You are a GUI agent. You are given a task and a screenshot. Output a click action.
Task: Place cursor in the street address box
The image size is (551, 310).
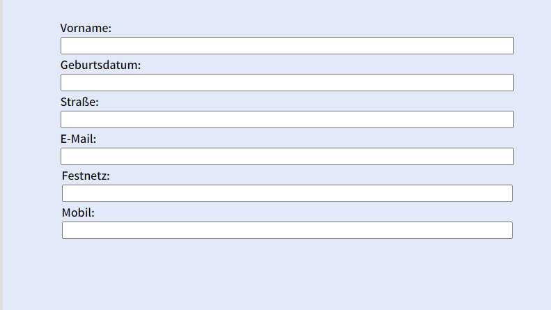[287, 120]
